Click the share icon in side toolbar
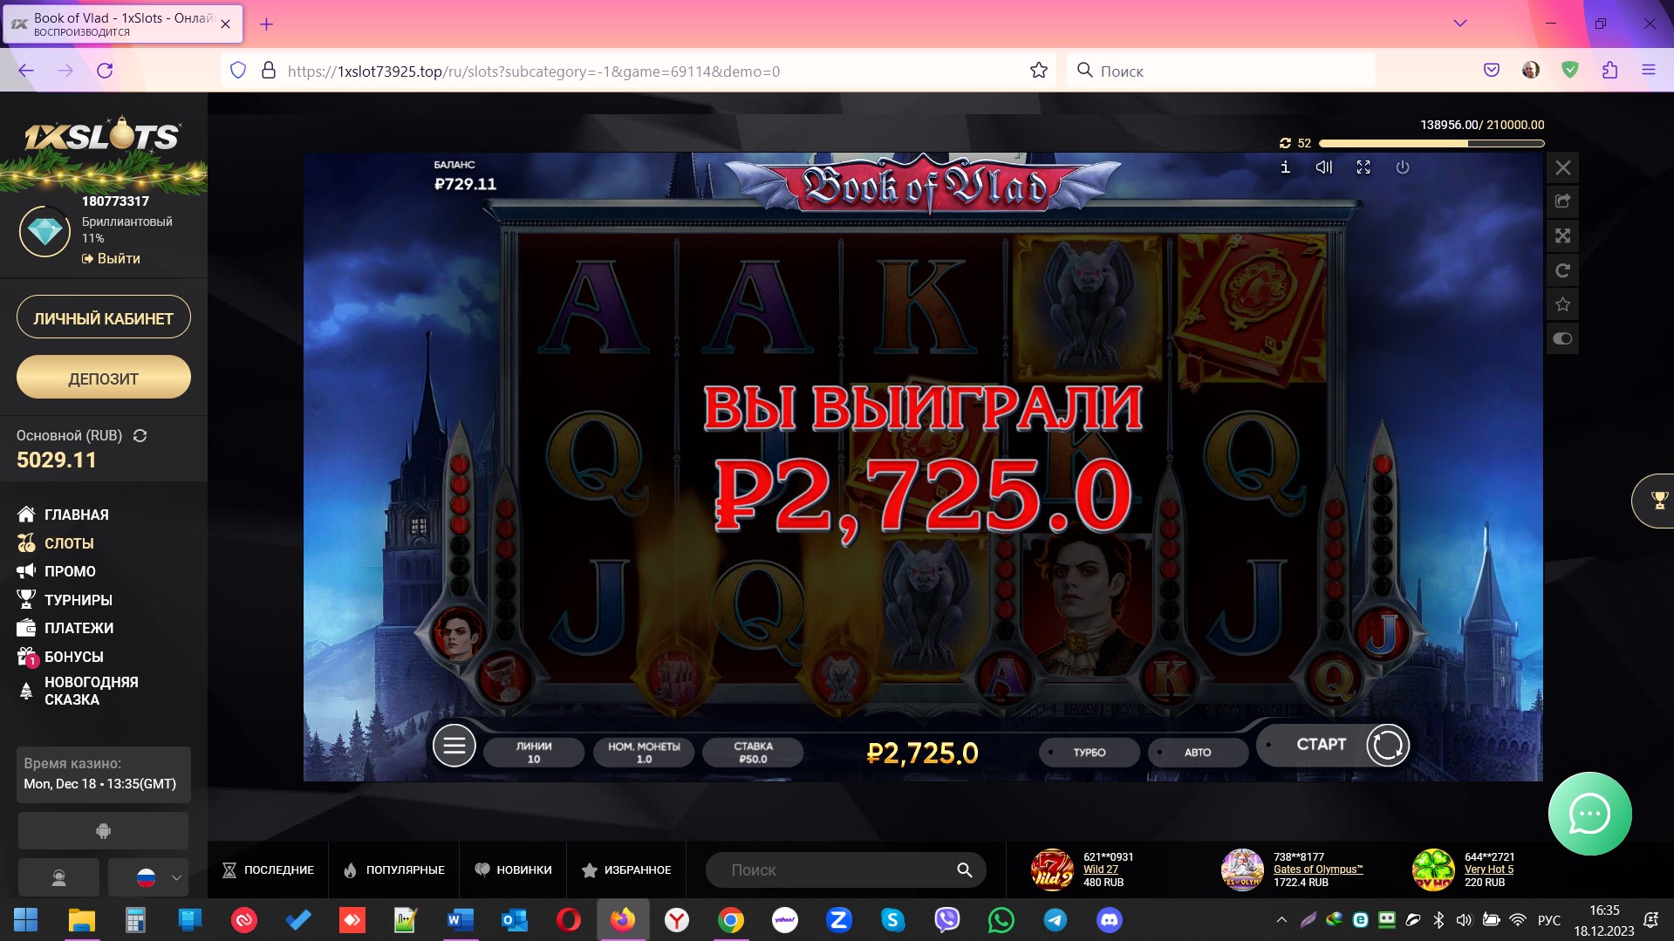 pyautogui.click(x=1563, y=201)
